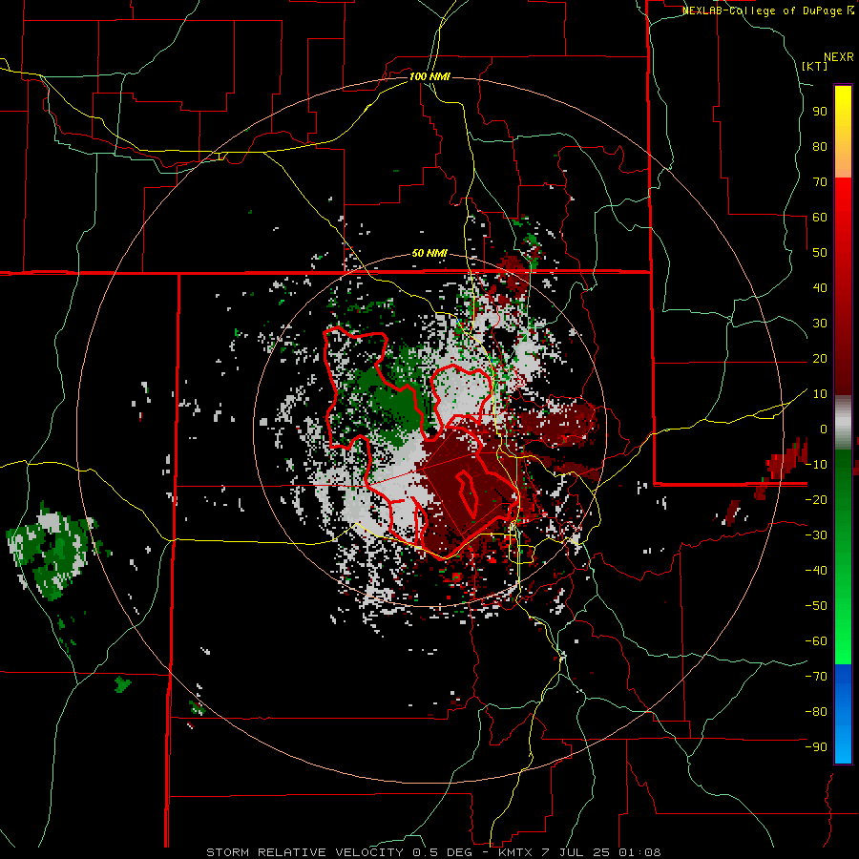This screenshot has height=859, width=859.
Task: Select the "50 NMI" range ring label
Action: (429, 253)
